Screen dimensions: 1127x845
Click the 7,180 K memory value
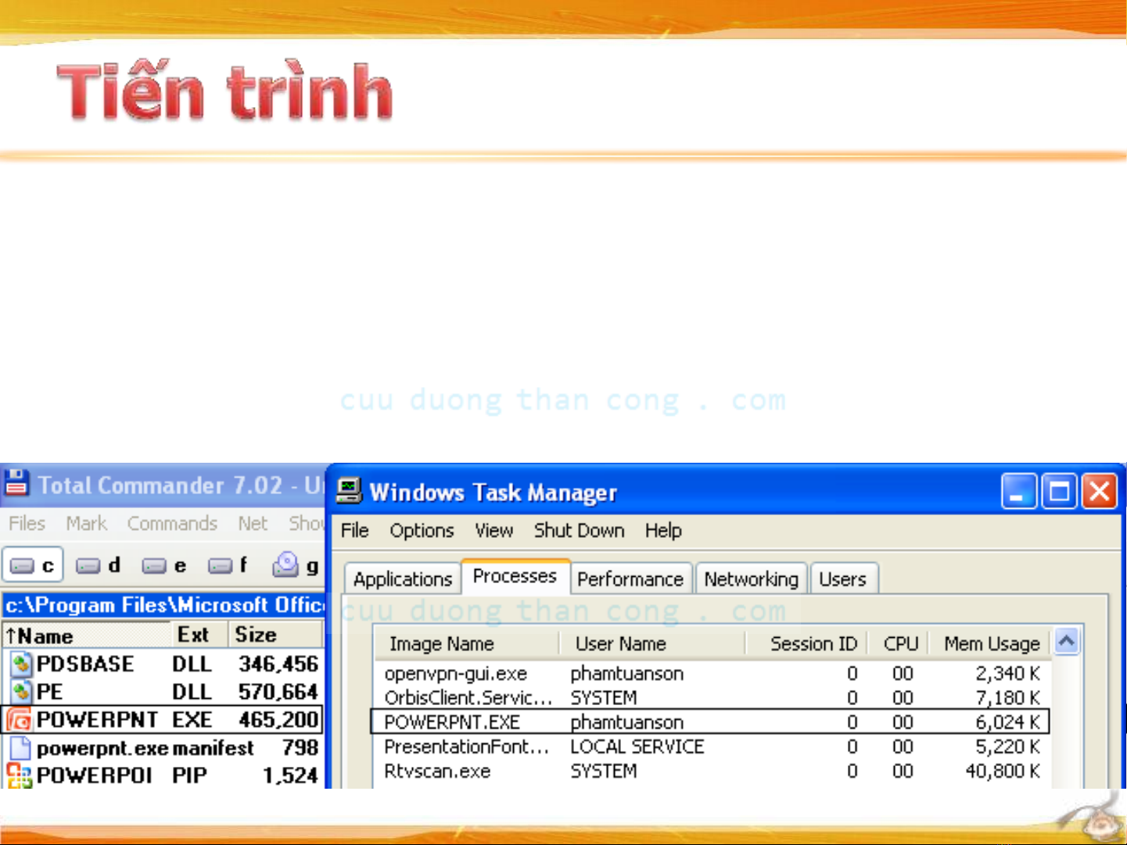tap(1007, 697)
